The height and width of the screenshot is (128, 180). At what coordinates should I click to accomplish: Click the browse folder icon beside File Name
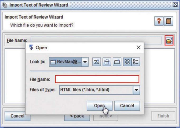pyautogui.click(x=169, y=40)
